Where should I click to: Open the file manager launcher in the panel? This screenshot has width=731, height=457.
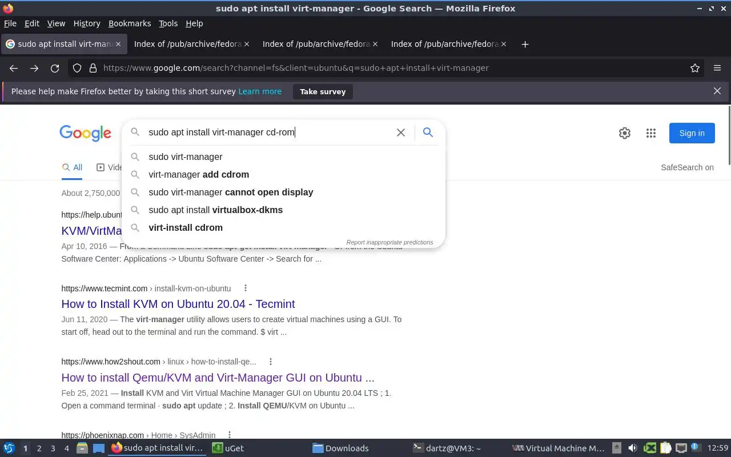coord(82,448)
